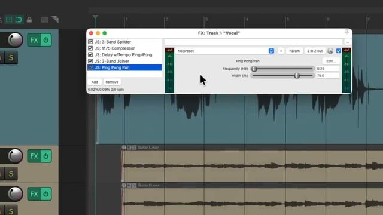
Task: Click the pin icon in FX window
Action: 347,32
